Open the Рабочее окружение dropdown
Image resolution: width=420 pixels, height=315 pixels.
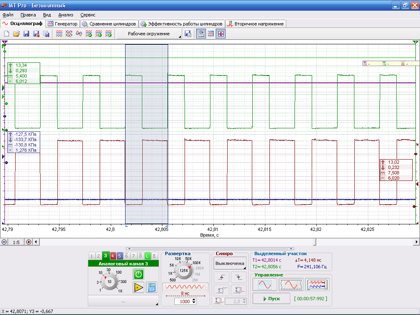149,34
